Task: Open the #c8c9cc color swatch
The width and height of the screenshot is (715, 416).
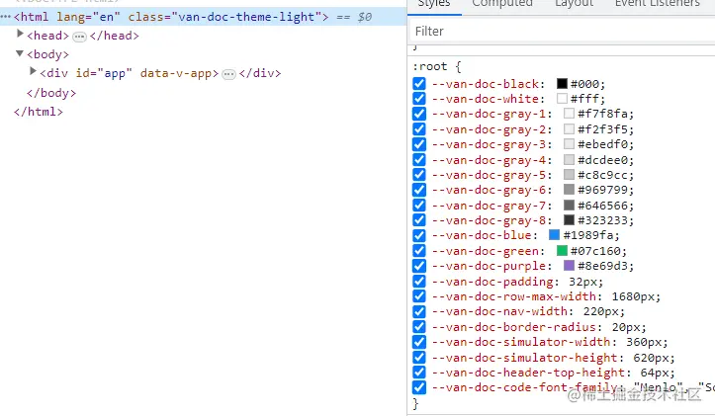Action: pyautogui.click(x=569, y=175)
